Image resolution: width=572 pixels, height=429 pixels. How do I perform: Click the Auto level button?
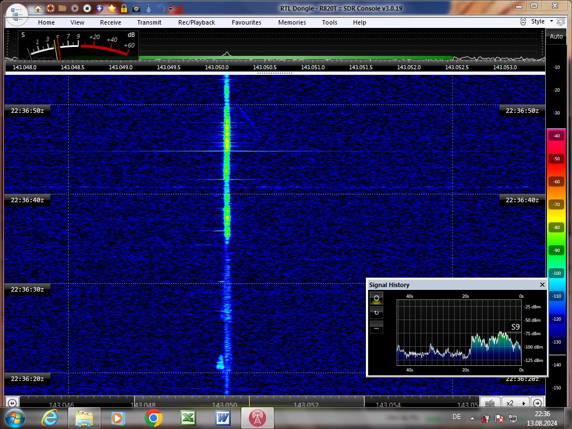556,36
